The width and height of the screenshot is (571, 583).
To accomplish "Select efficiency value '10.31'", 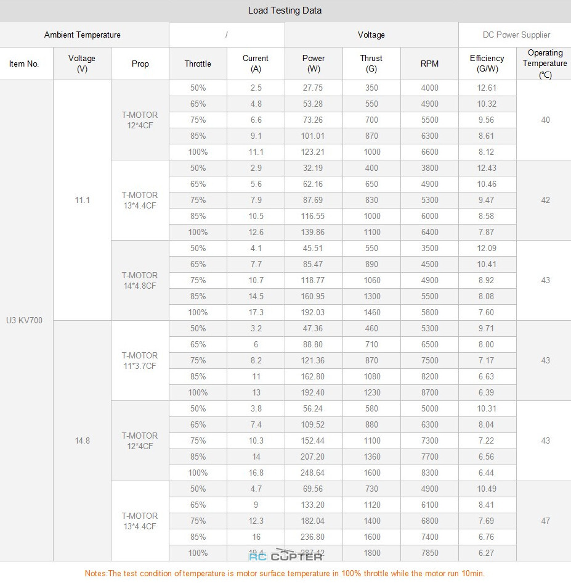I will [x=487, y=408].
